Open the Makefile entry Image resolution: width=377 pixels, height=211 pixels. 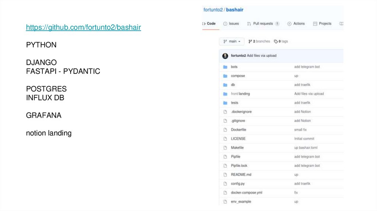237,148
